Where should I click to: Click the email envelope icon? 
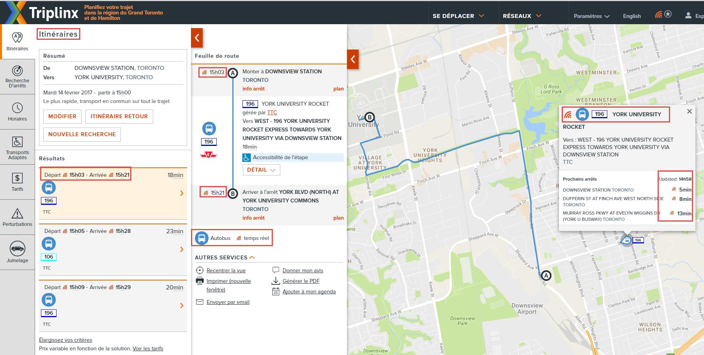coord(200,302)
